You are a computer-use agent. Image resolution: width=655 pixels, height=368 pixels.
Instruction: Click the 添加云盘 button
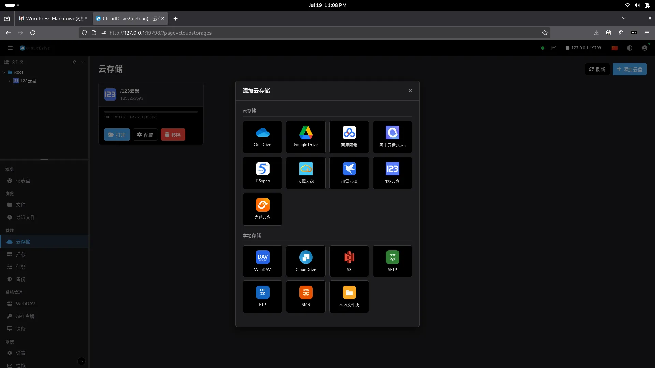click(x=630, y=69)
